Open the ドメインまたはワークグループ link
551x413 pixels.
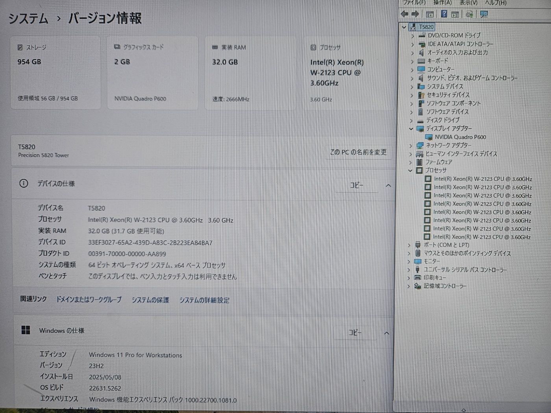[89, 299]
